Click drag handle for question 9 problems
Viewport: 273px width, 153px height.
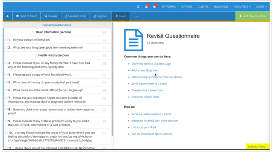[104, 121]
